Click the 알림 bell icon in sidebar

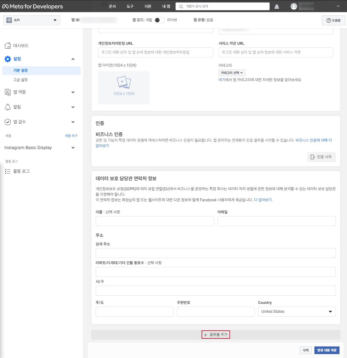tap(8, 107)
